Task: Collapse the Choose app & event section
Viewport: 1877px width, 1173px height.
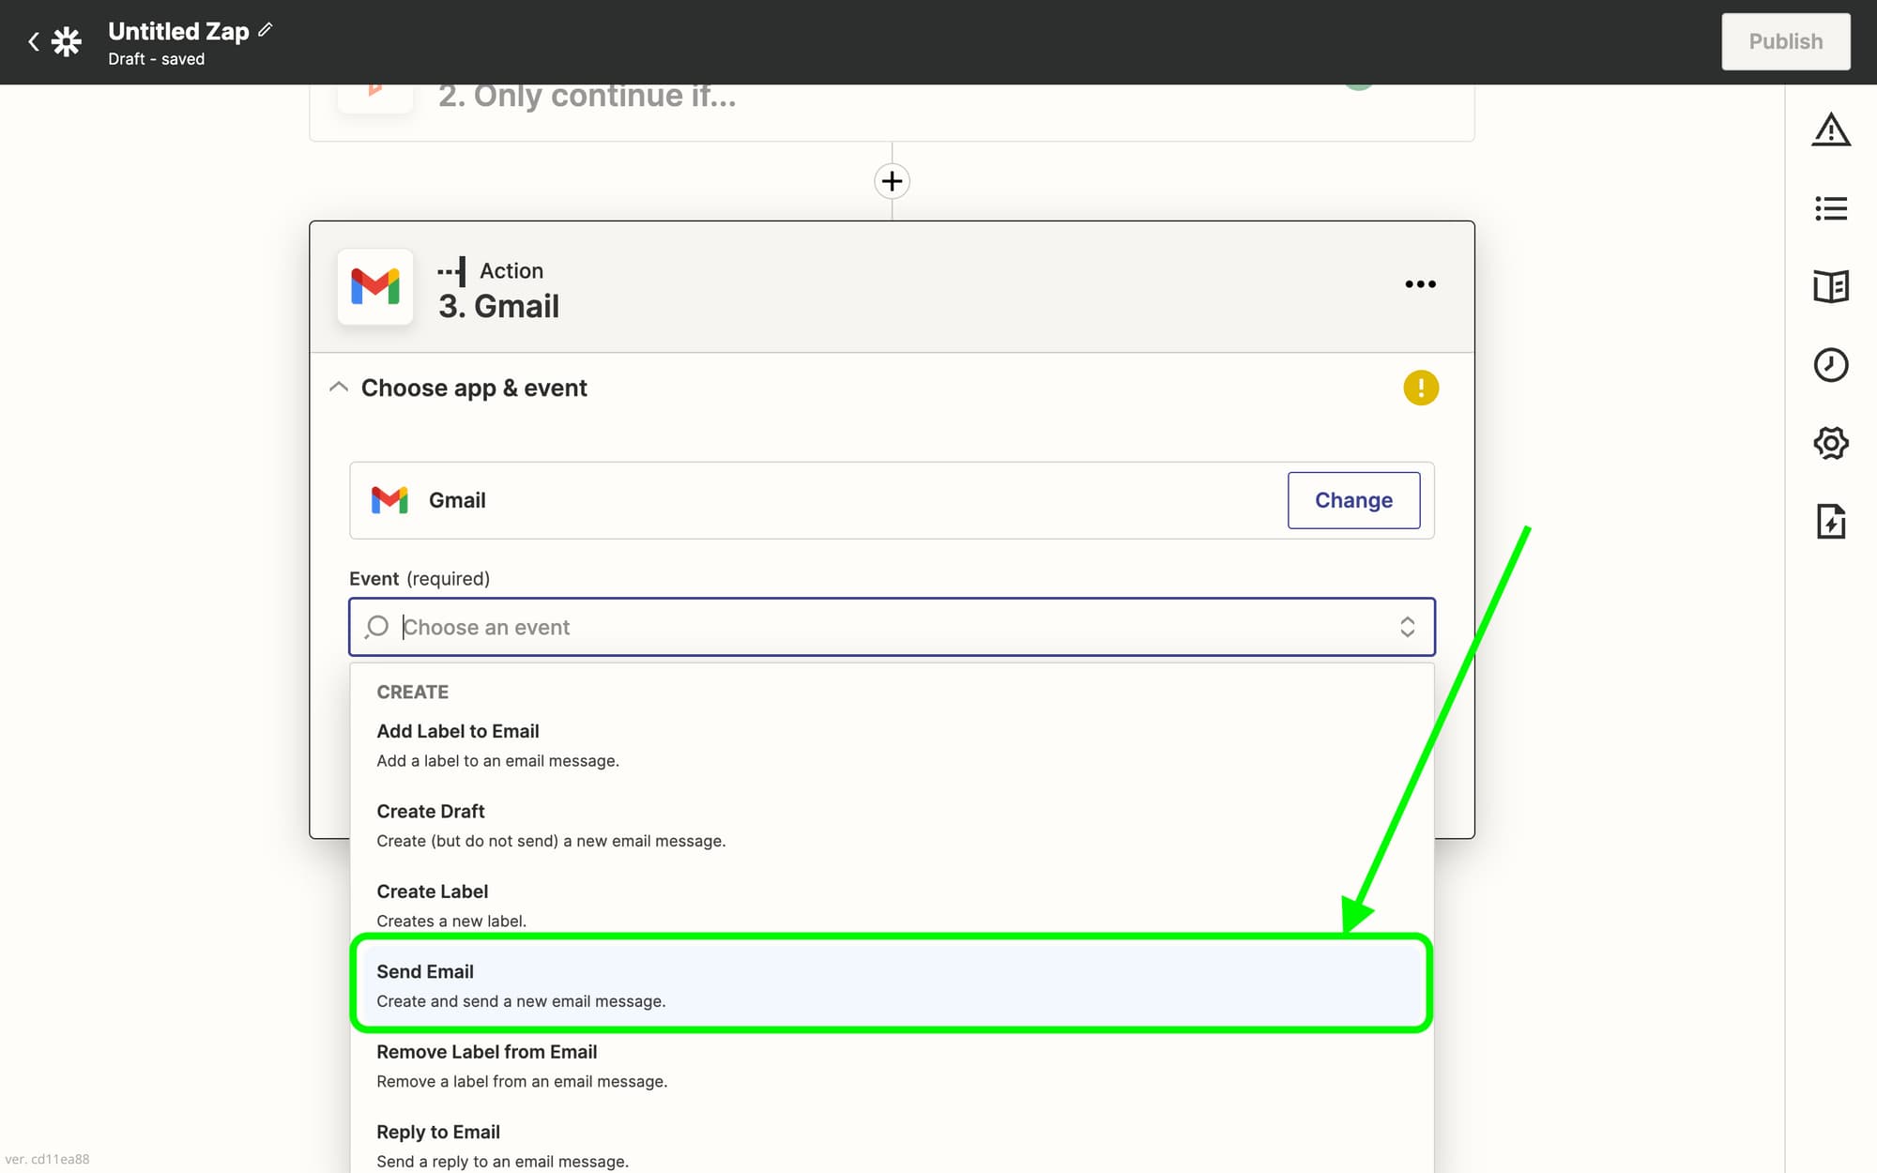Action: pos(339,388)
